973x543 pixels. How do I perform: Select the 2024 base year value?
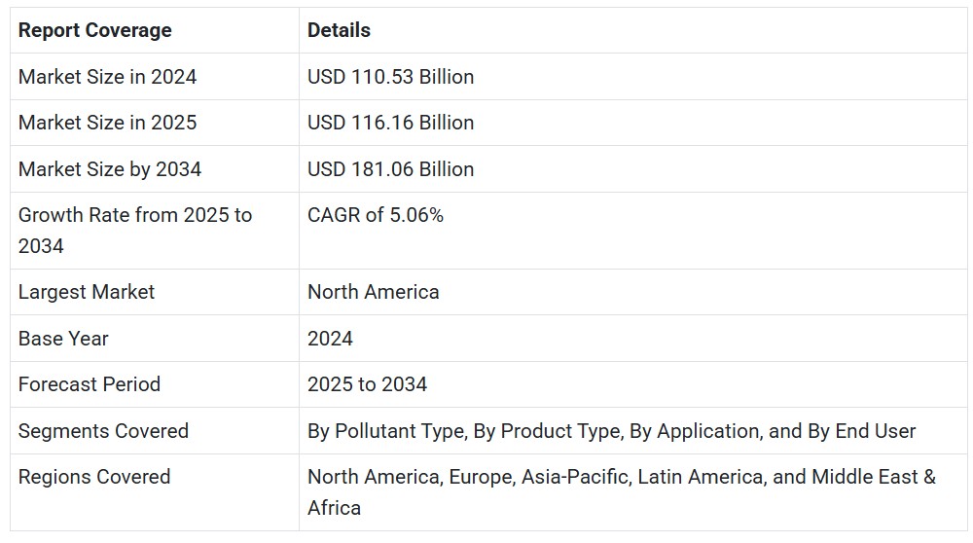330,339
